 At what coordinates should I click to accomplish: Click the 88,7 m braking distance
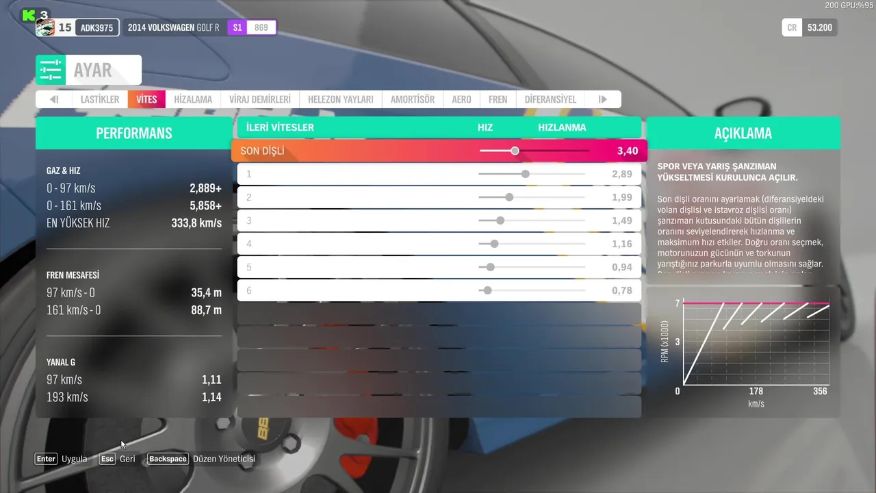[x=206, y=310]
